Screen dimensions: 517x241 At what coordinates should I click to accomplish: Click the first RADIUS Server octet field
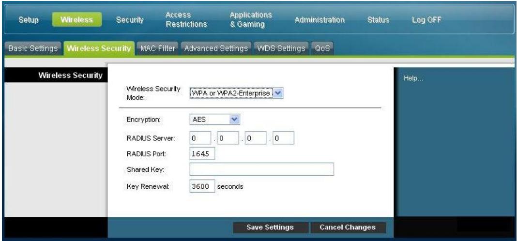(198, 139)
